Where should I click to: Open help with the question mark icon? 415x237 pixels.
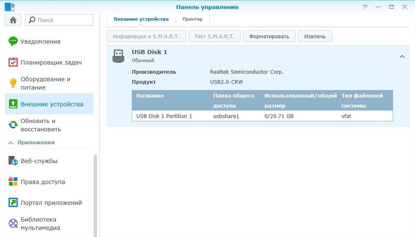365,7
